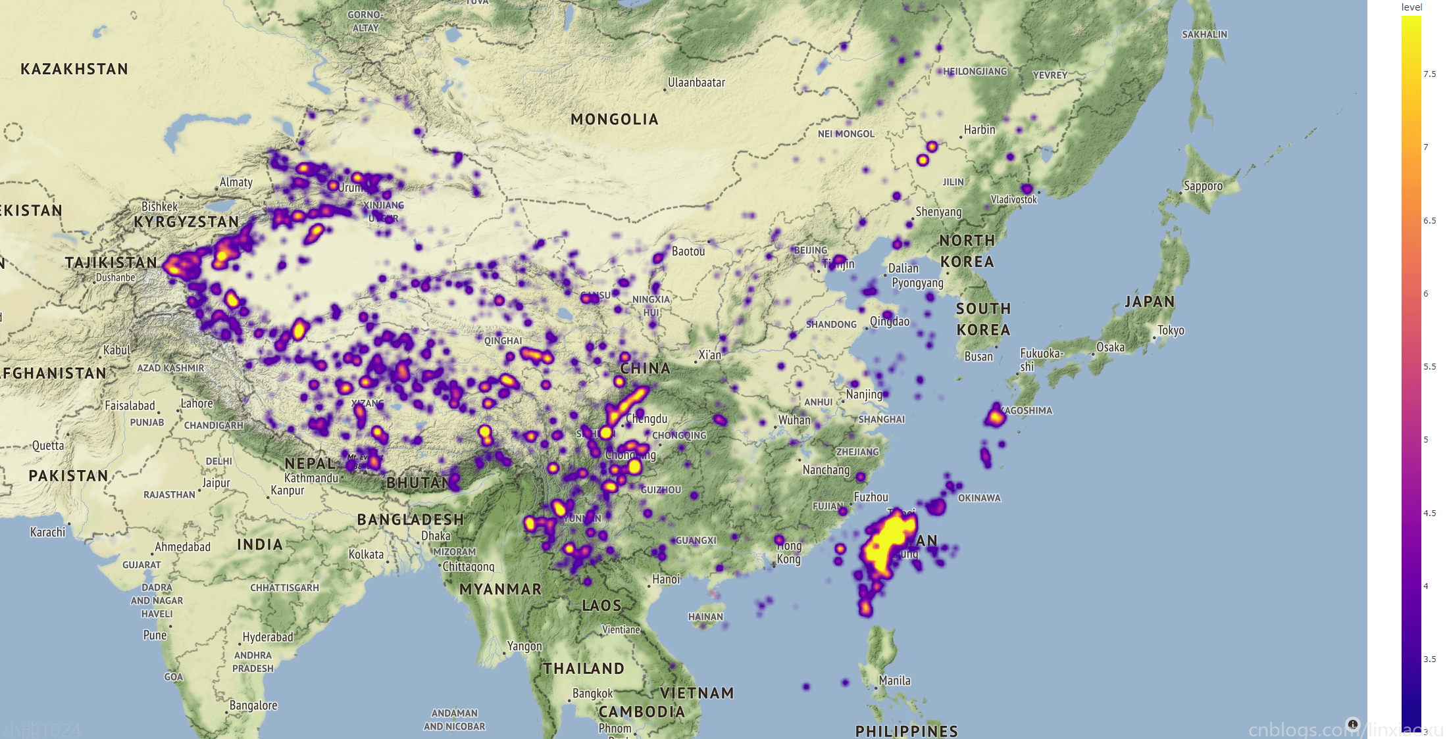Click the PAKISTAN country label

click(x=68, y=476)
